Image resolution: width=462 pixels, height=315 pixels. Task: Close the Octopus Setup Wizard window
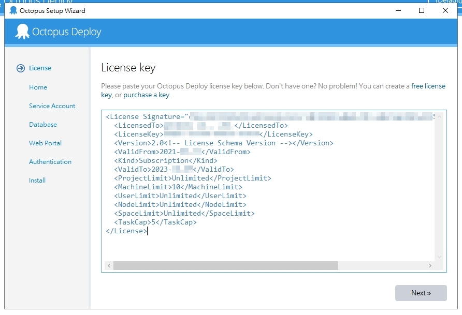pyautogui.click(x=445, y=10)
